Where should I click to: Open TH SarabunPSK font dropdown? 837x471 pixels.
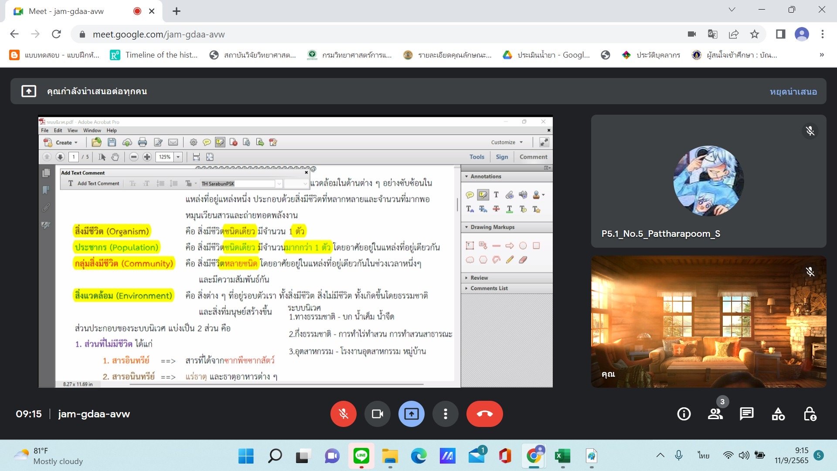(x=279, y=184)
